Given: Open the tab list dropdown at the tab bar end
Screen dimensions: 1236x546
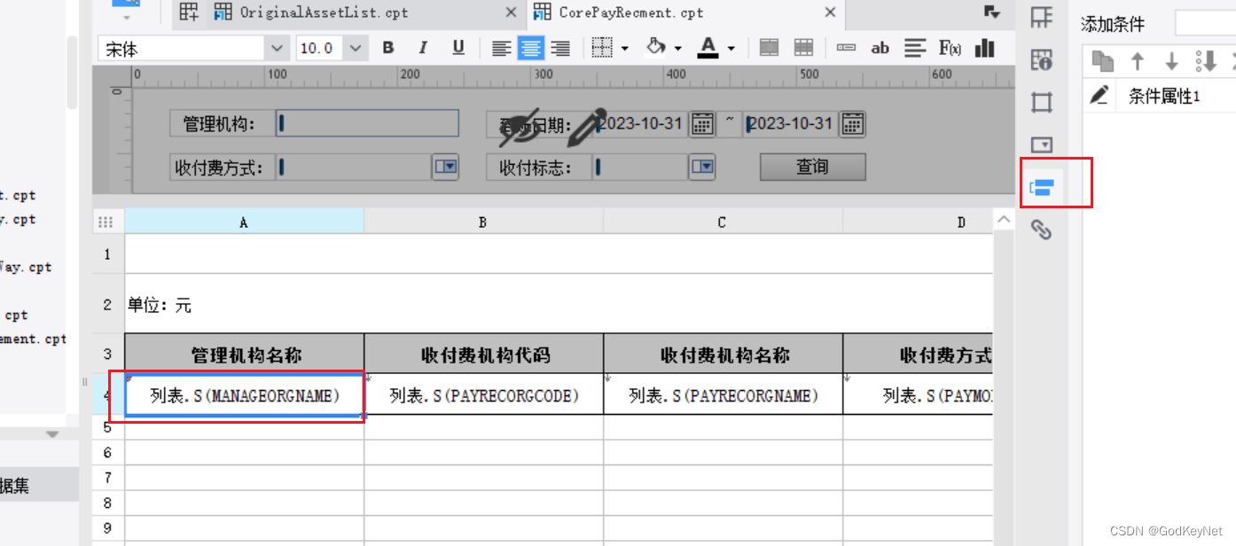Looking at the screenshot, I should (992, 12).
